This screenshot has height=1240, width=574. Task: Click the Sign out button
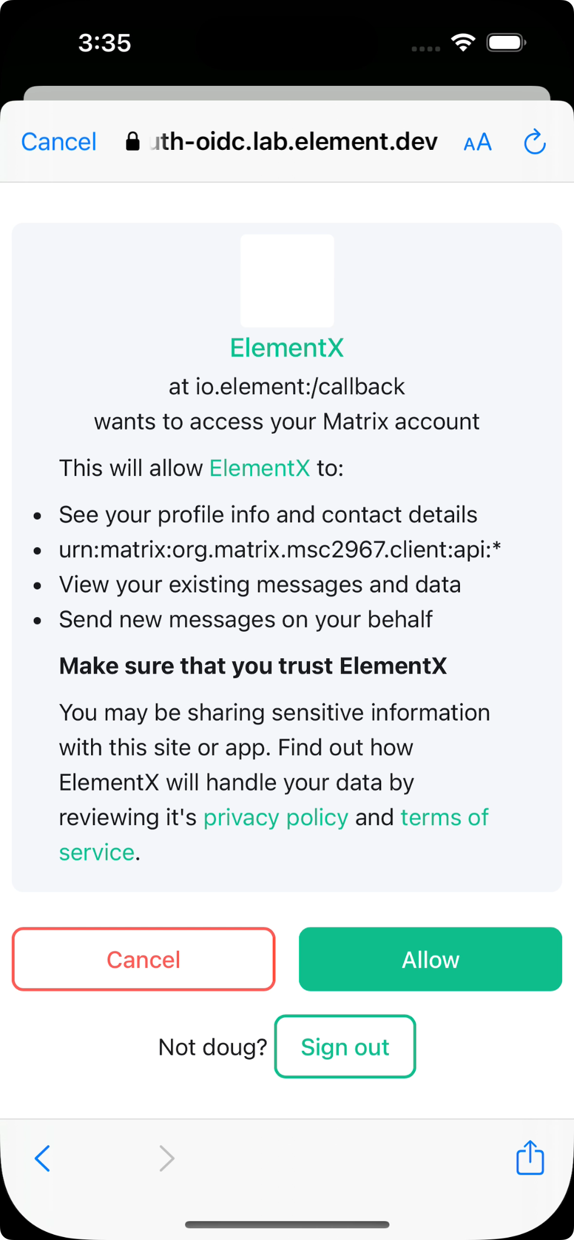[345, 1047]
